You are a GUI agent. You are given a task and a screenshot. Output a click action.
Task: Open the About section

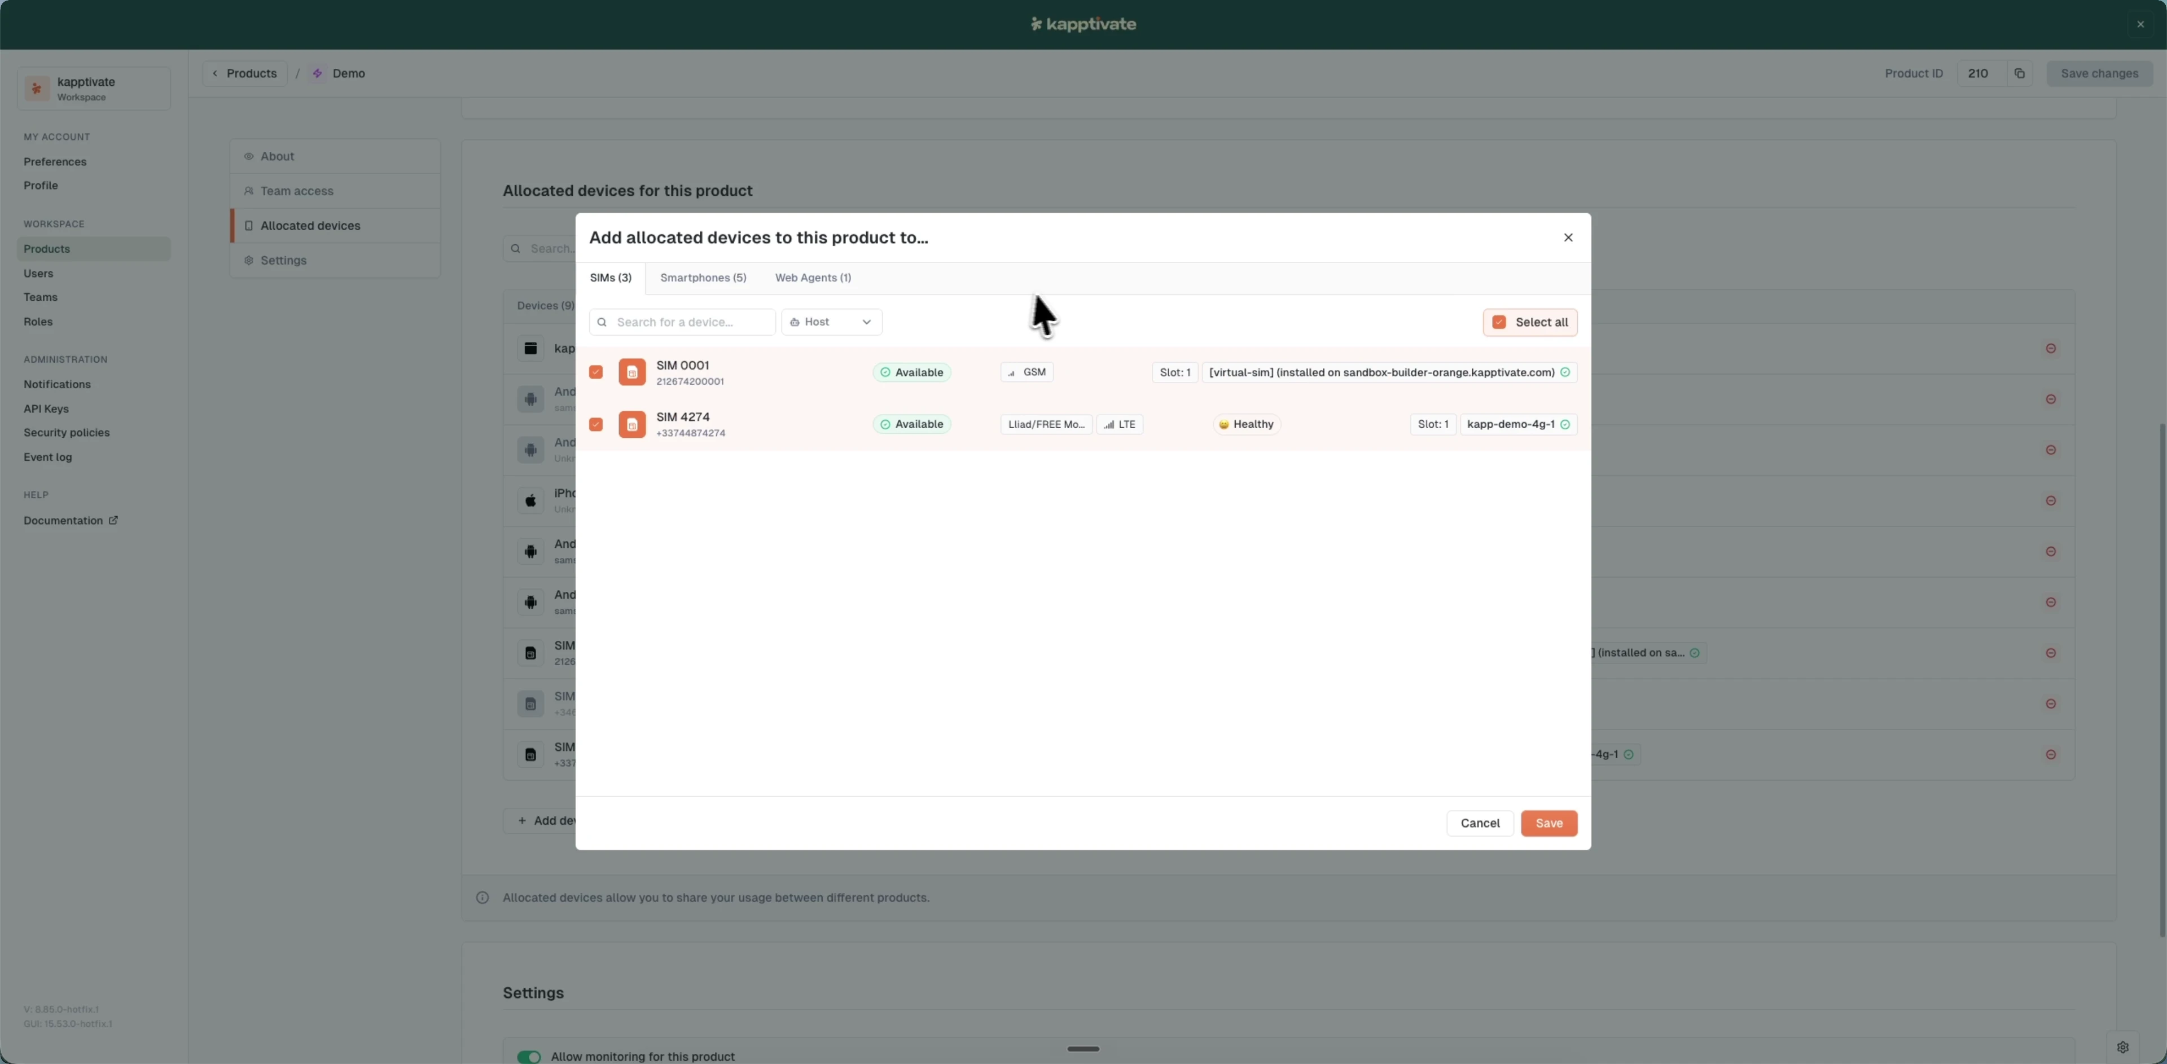point(336,156)
